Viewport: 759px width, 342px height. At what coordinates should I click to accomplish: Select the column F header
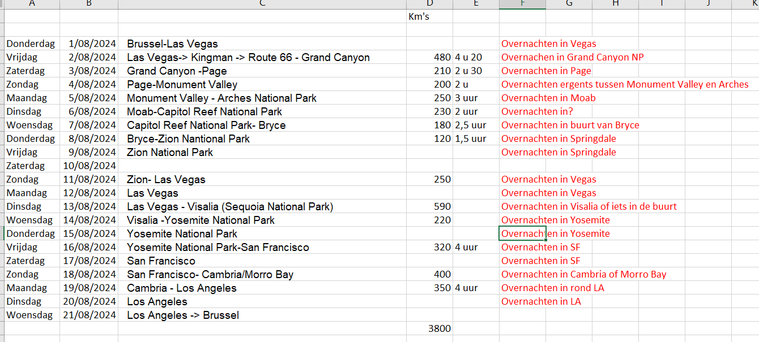(x=522, y=4)
